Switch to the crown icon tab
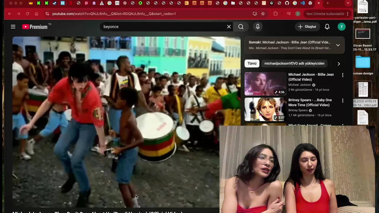This screenshot has width=379, height=213. (x=31, y=3)
